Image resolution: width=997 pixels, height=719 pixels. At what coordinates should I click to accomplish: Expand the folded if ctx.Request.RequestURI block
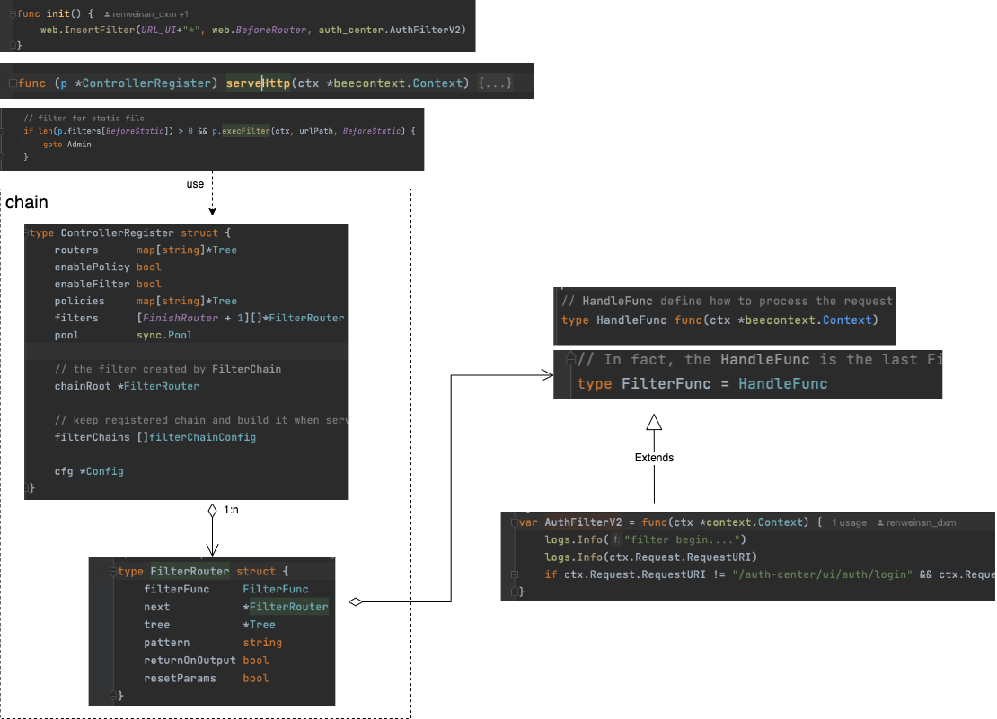pyautogui.click(x=515, y=574)
